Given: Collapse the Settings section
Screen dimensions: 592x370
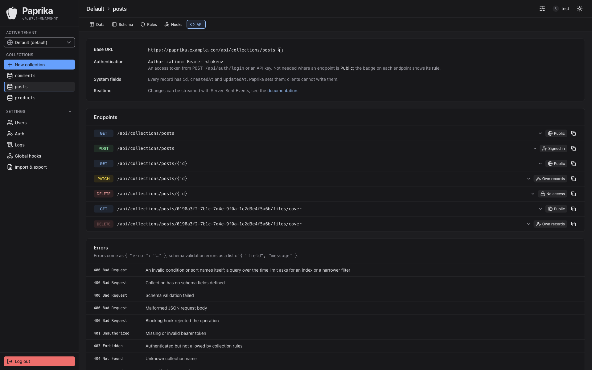Looking at the screenshot, I should [x=70, y=112].
